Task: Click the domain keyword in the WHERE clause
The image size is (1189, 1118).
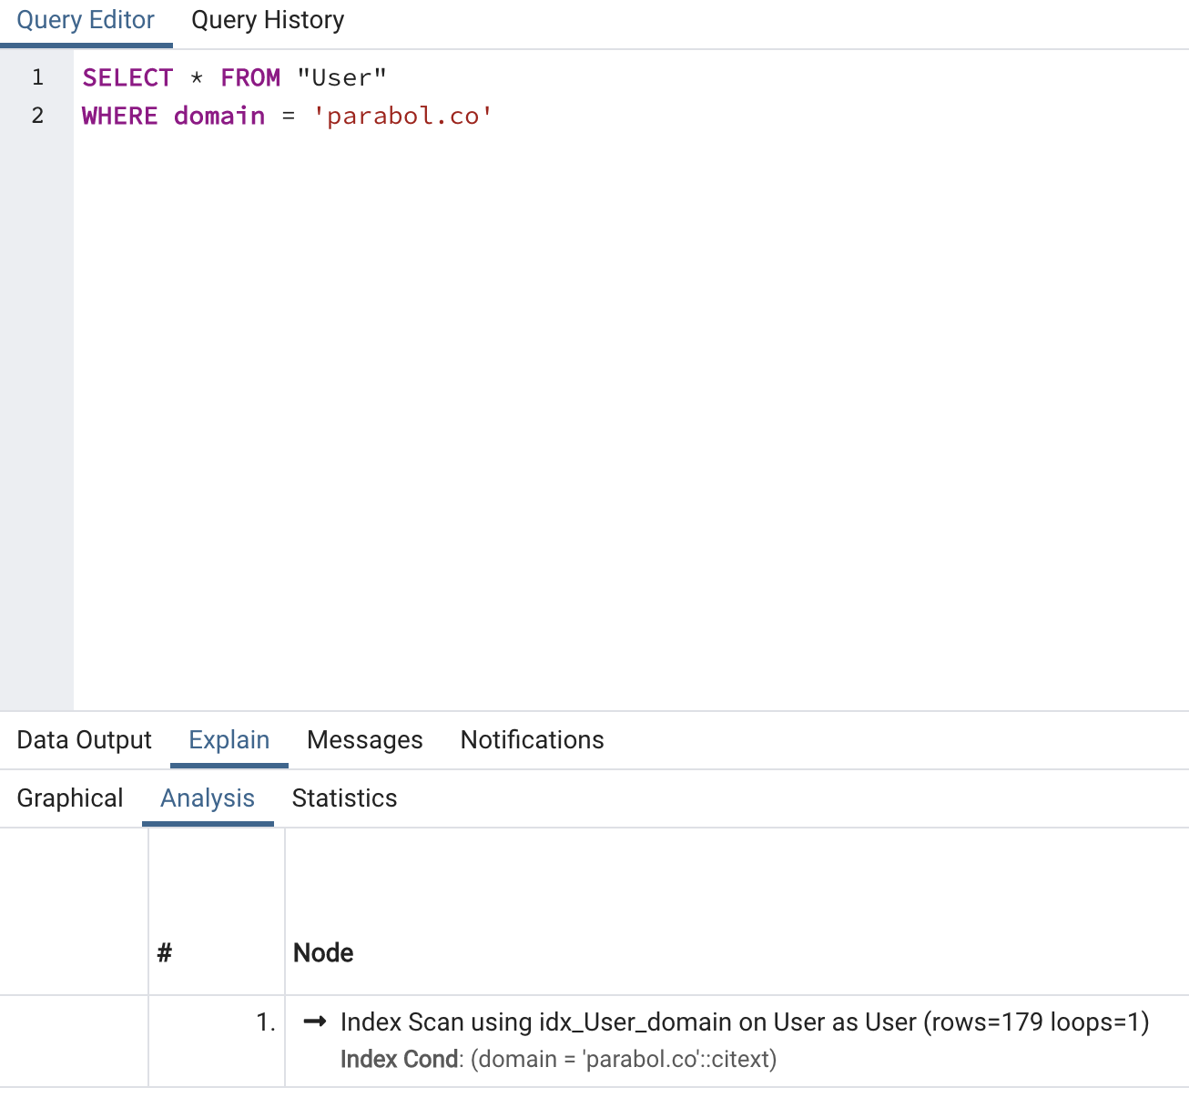Action: (218, 116)
